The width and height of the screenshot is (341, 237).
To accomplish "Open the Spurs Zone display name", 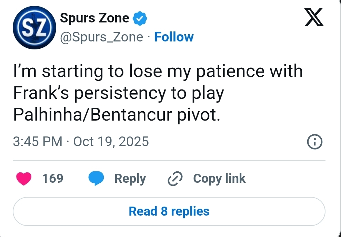I will [x=94, y=18].
